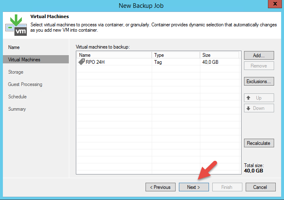
Task: Jump to the Schedule step
Action: tap(17, 97)
